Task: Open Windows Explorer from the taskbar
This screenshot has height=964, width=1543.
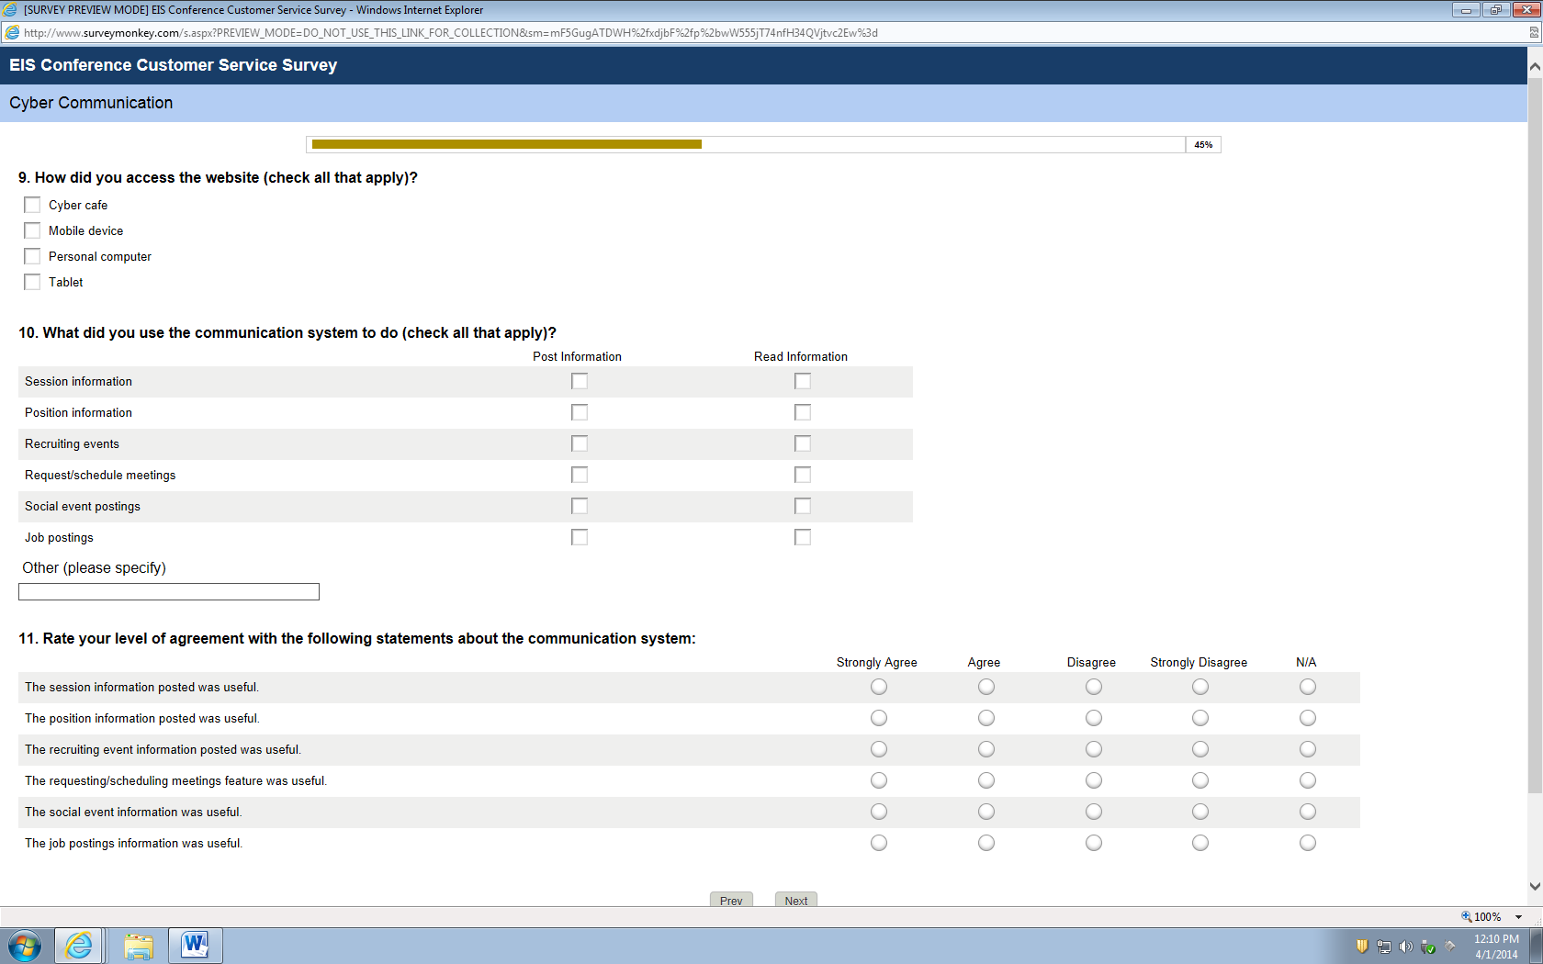Action: coord(138,946)
